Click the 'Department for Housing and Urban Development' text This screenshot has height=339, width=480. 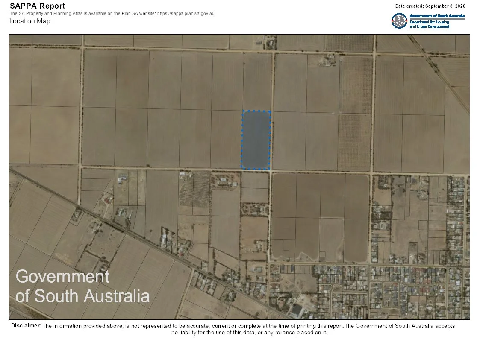(430, 24)
